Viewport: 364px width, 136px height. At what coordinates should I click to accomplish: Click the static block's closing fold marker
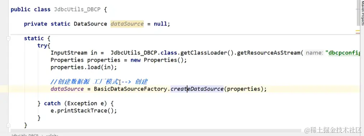[x=9, y=125]
